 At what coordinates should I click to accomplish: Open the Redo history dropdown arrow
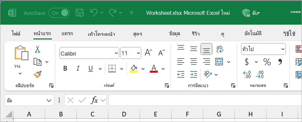121,13
